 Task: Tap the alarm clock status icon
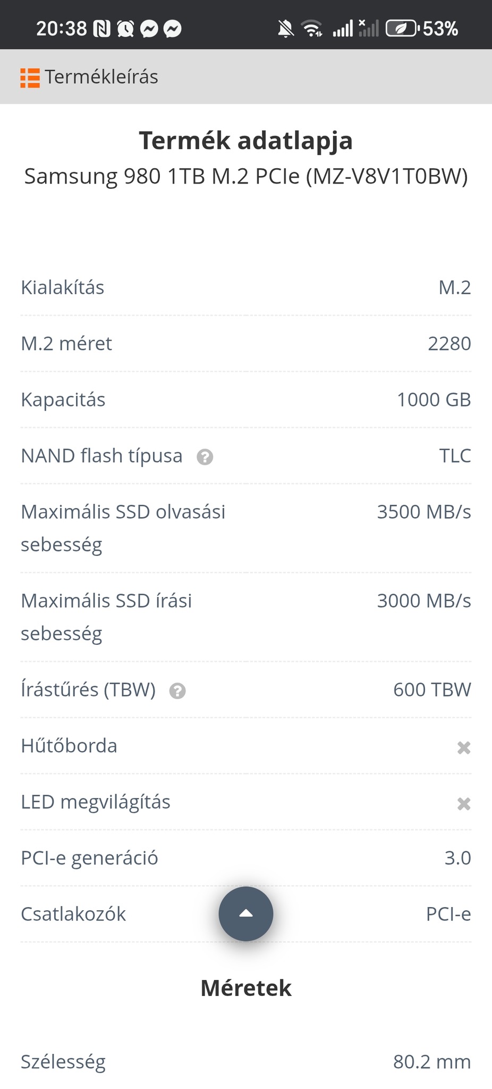click(x=125, y=29)
